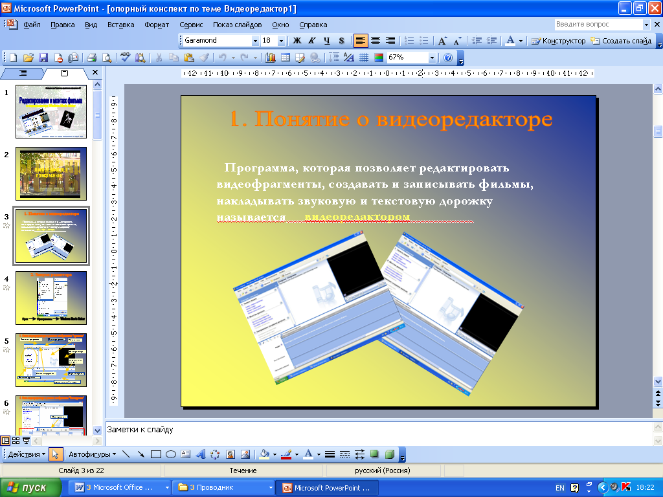Click the Конструктор button

coord(559,41)
